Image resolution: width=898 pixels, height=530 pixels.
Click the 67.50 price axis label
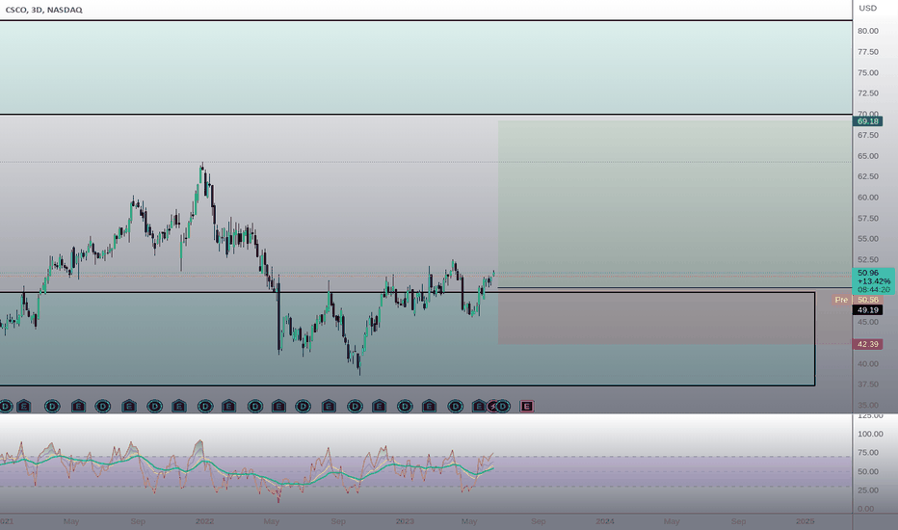pos(867,135)
